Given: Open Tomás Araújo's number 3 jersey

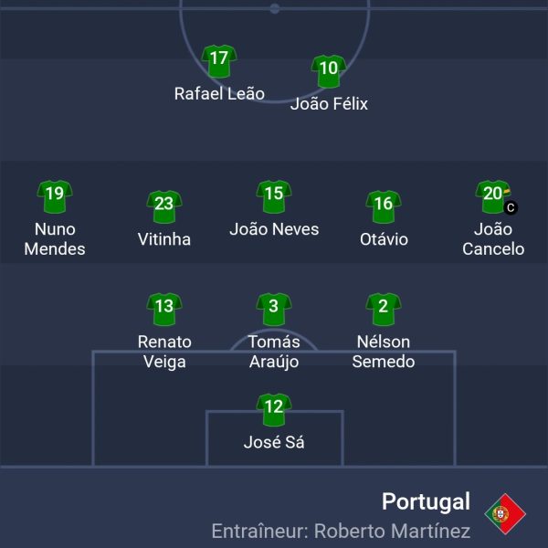Looking at the screenshot, I should [x=274, y=308].
